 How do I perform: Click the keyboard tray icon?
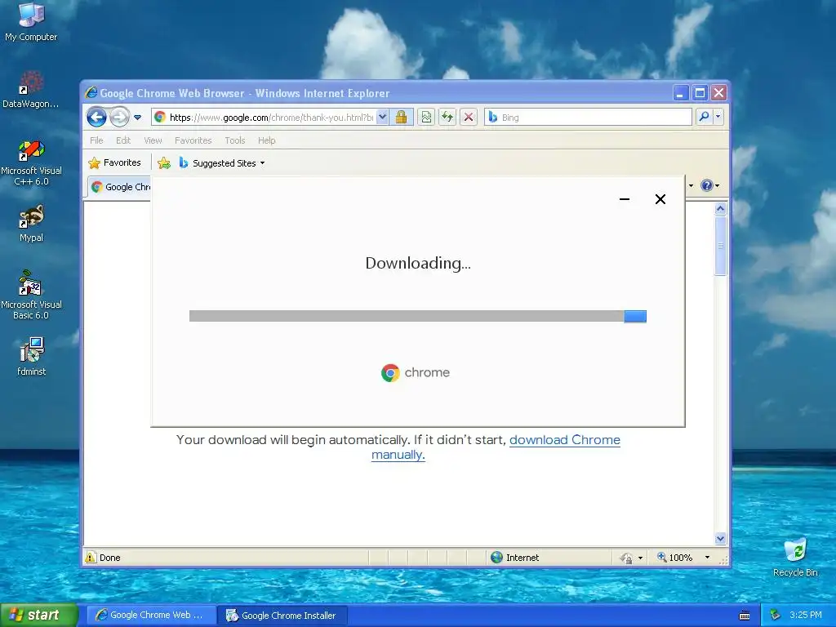pos(745,616)
